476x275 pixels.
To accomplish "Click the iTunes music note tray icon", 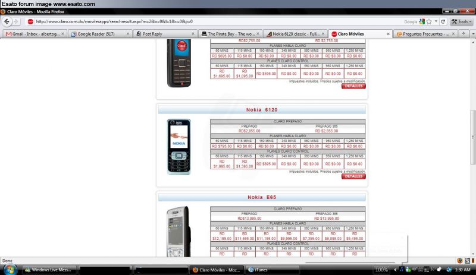I will click(402, 269).
